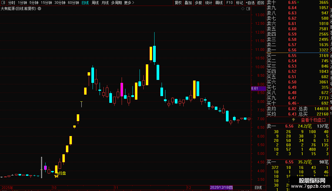Select the 买六 6.50 bid row
The width and height of the screenshot is (332, 191).
298,82
